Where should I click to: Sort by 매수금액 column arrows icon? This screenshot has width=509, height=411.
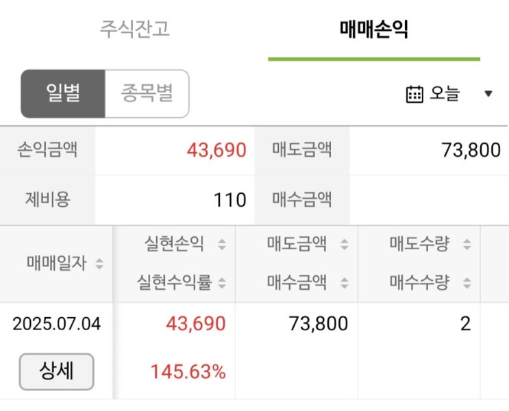click(344, 282)
